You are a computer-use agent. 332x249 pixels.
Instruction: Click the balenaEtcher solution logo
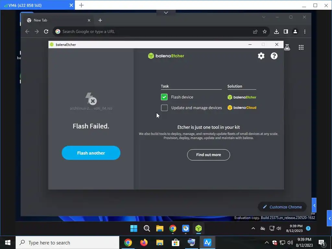242,97
